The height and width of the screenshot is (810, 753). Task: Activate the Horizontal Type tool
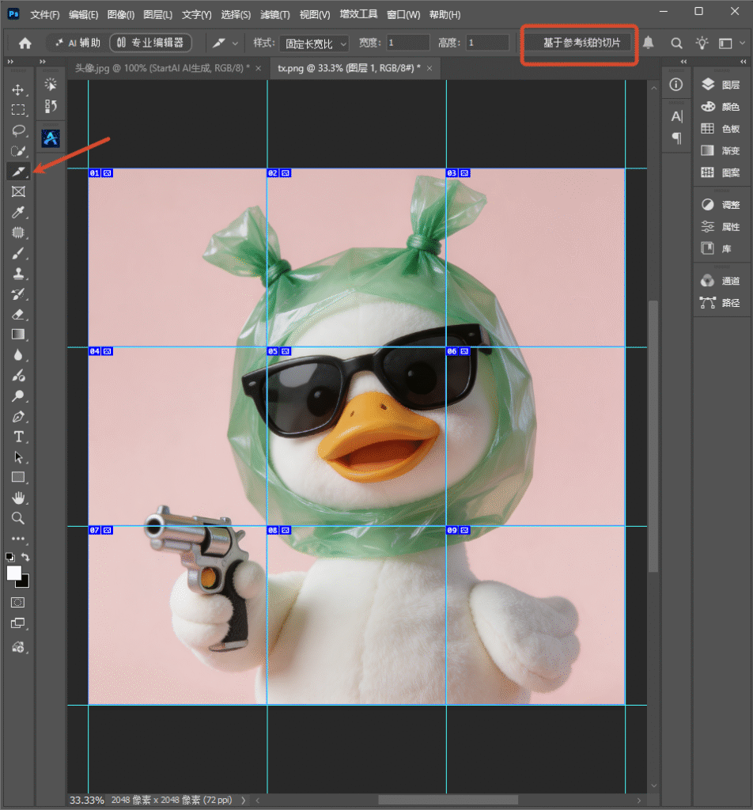click(x=18, y=437)
